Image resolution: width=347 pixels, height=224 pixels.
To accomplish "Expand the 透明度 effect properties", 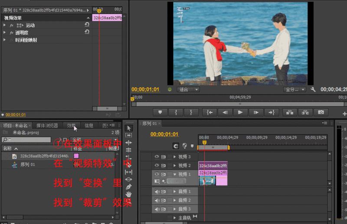I will tap(4, 32).
